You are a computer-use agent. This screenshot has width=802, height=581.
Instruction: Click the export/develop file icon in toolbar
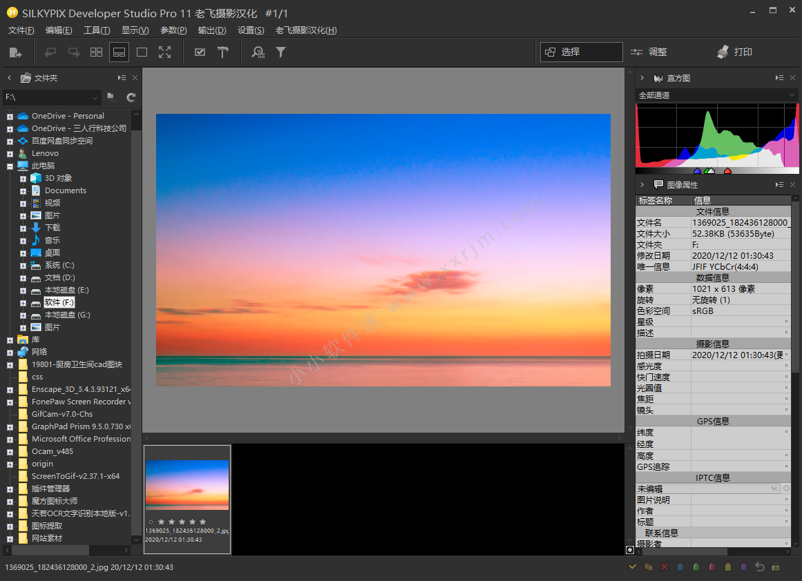coord(15,52)
